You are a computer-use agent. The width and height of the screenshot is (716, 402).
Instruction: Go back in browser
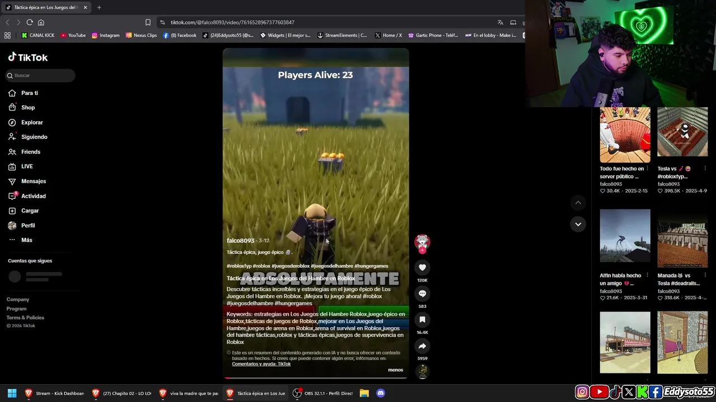[7, 22]
